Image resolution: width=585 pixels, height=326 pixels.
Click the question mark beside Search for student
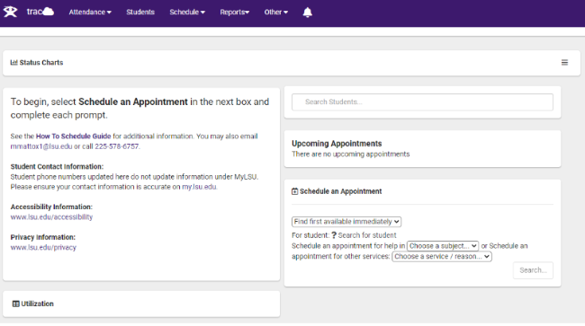click(x=334, y=235)
